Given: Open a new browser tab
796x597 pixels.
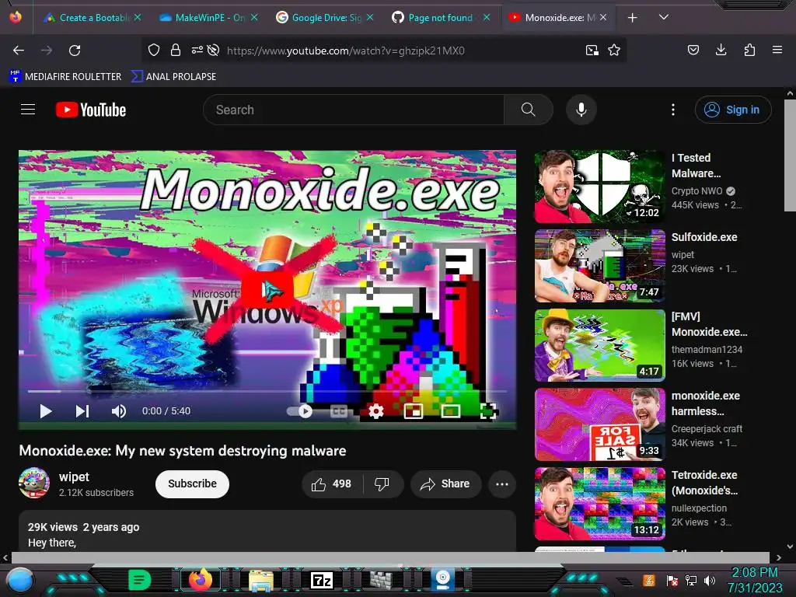Looking at the screenshot, I should click(633, 18).
